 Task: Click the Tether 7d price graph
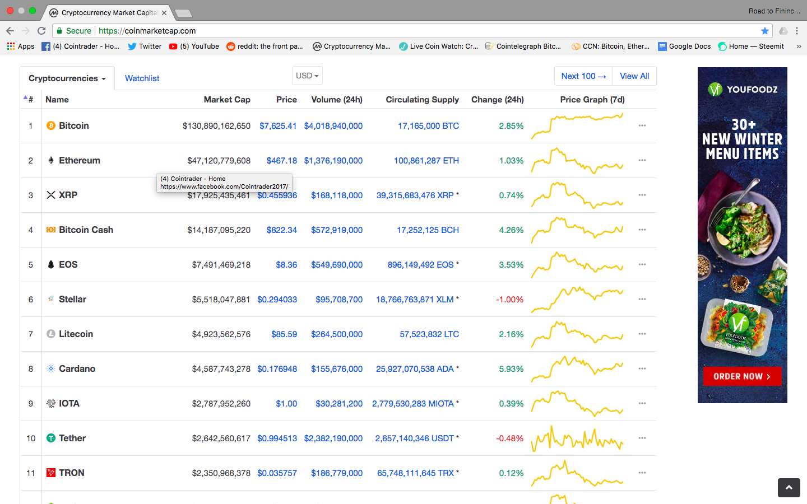(577, 438)
